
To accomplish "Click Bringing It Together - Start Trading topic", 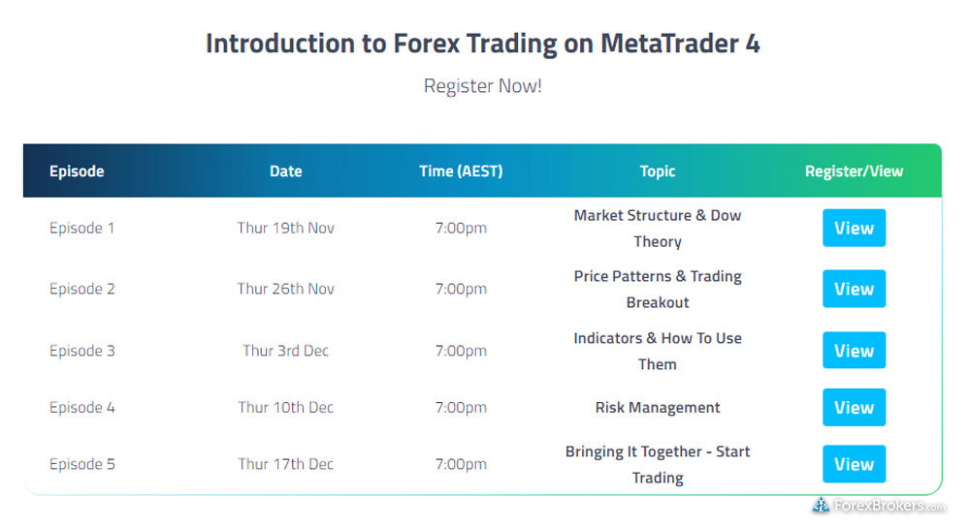I will [657, 464].
